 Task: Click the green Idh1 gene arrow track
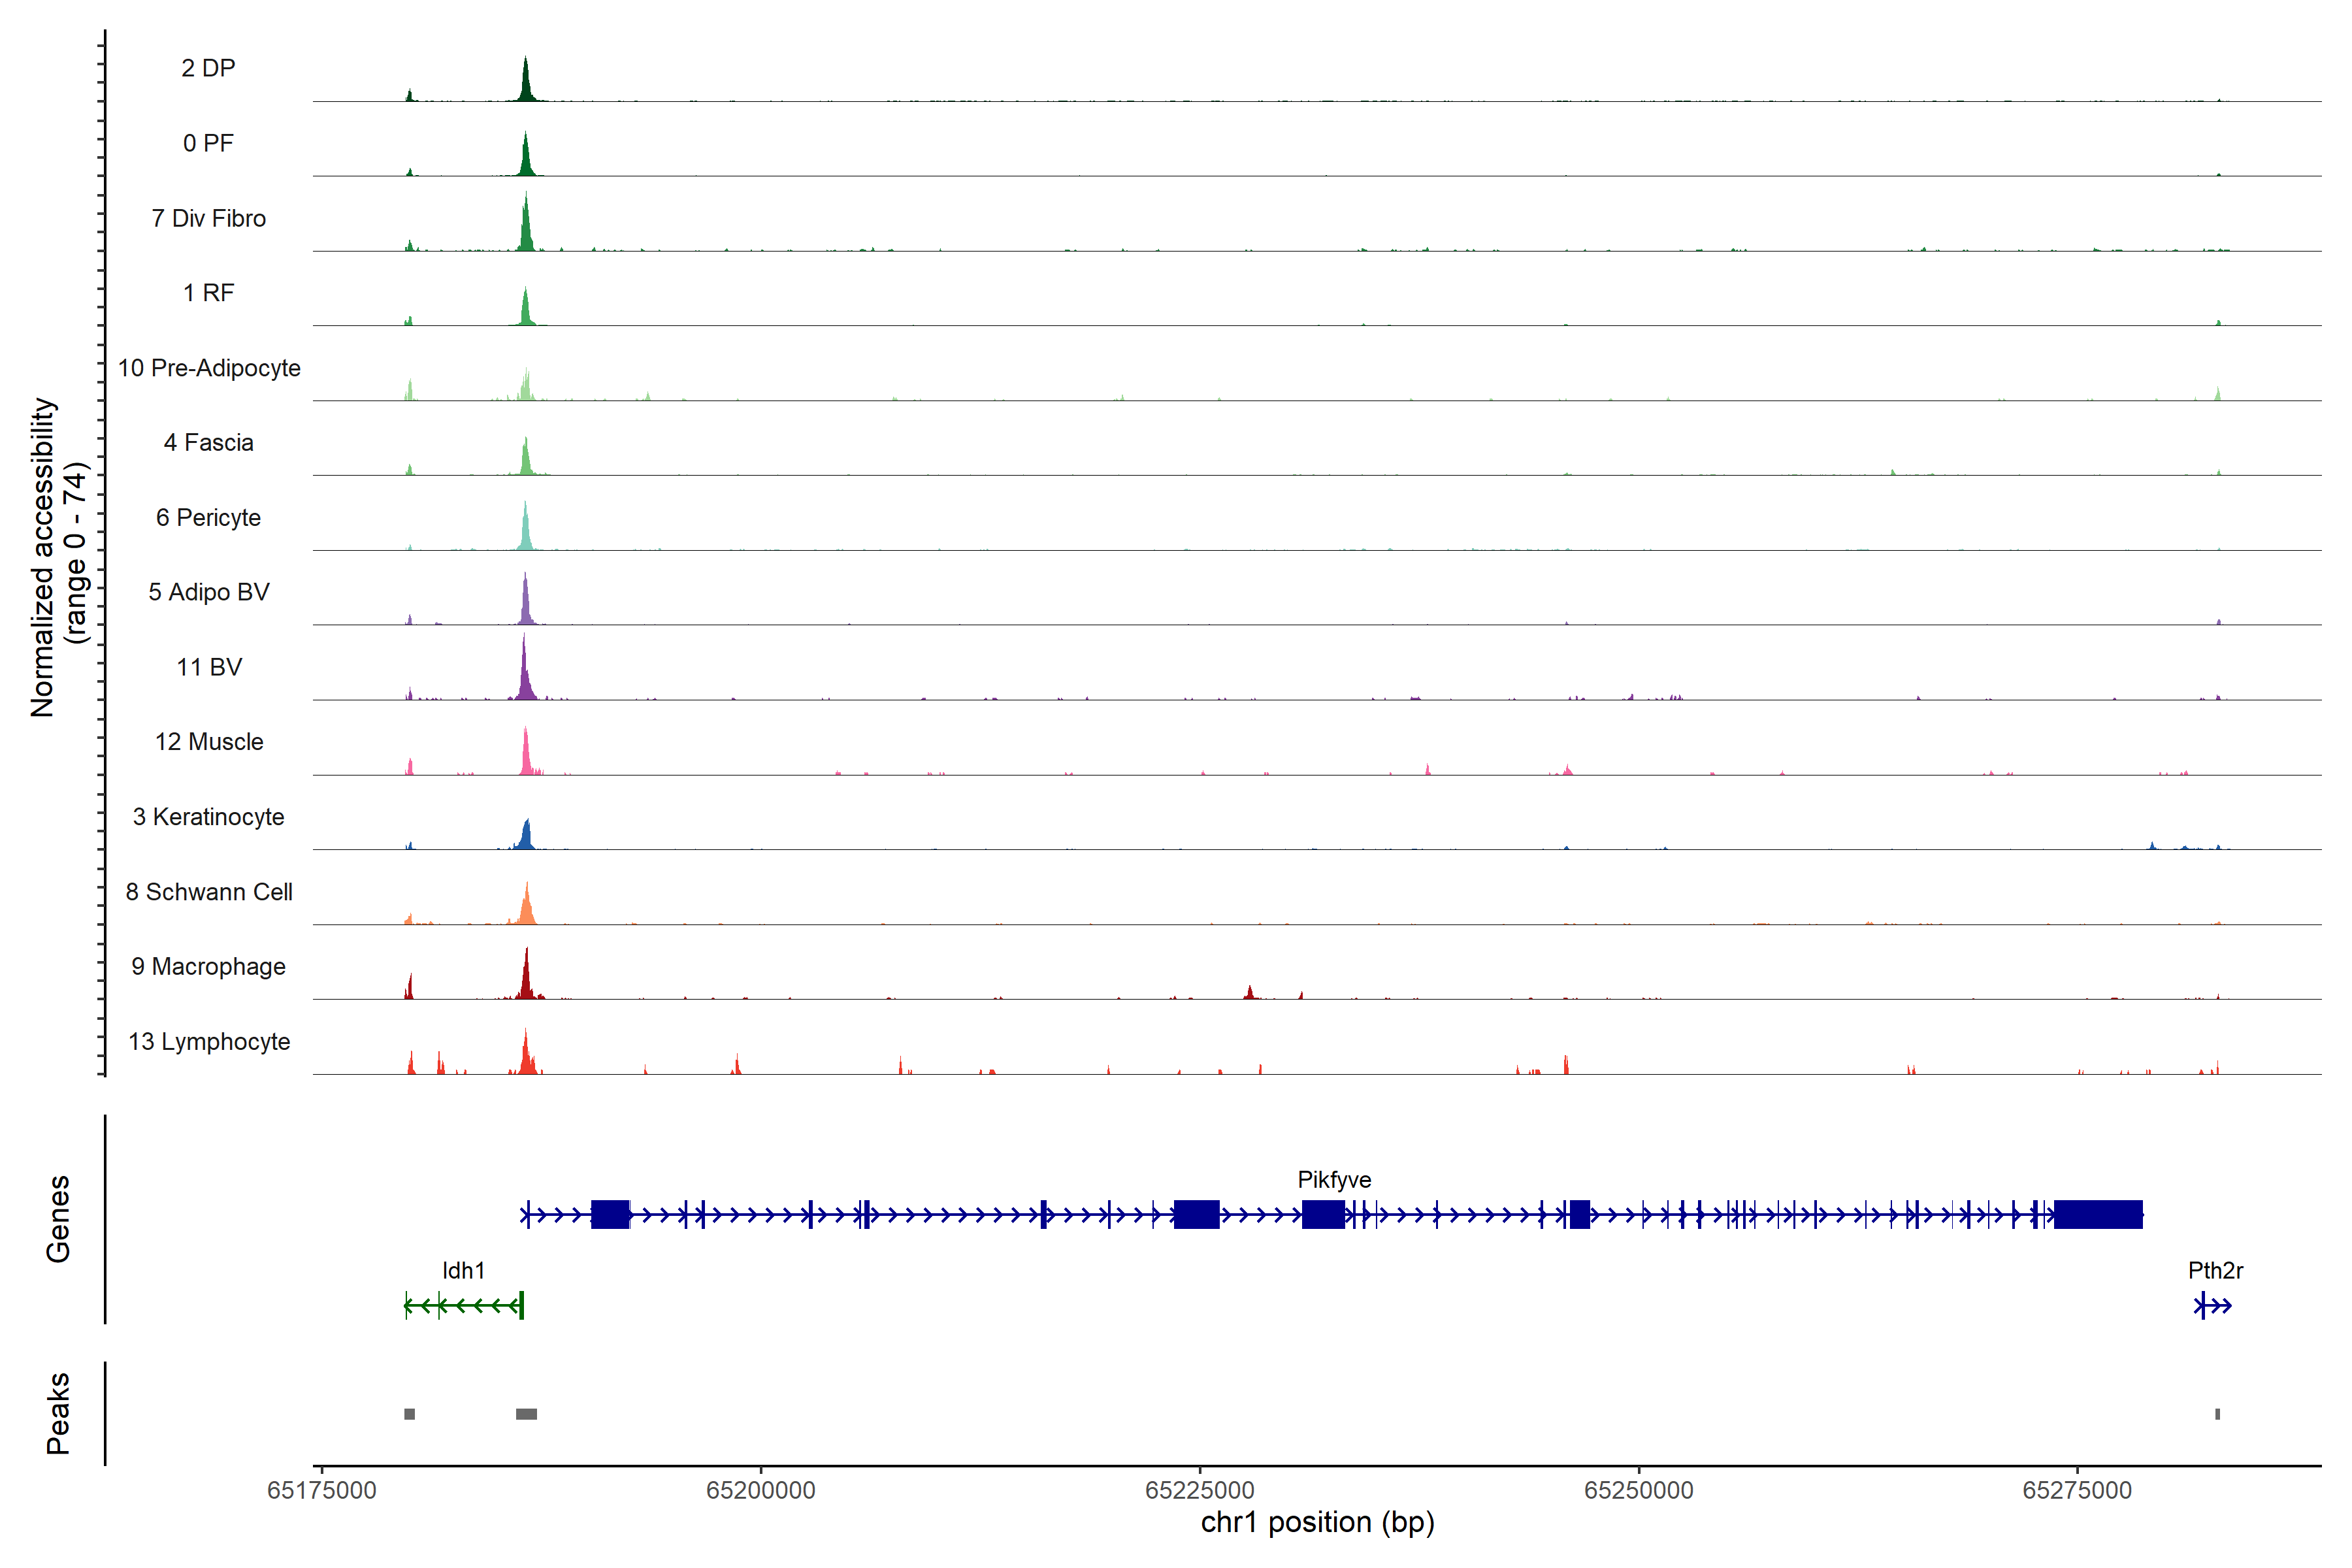coord(465,1305)
